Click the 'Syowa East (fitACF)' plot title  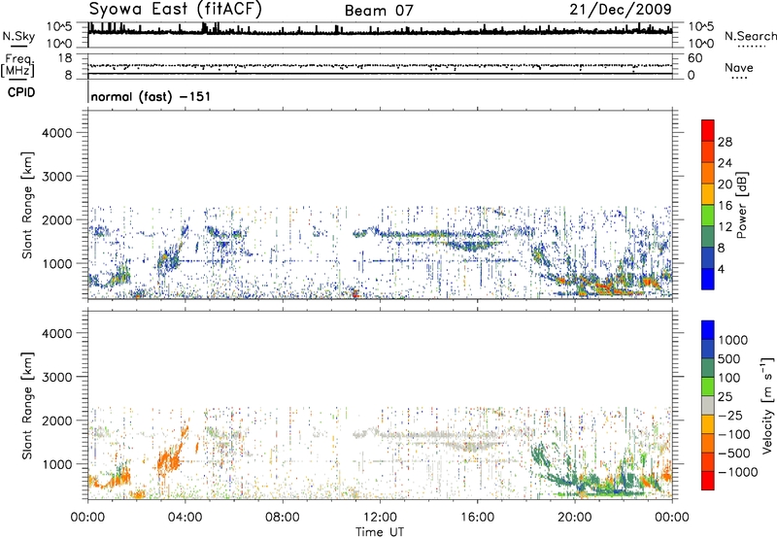pos(176,10)
